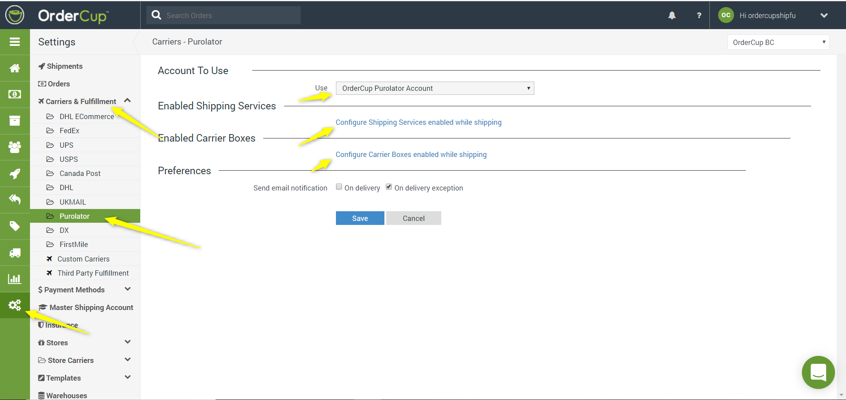Expand the Stores section
This screenshot has width=846, height=400.
click(127, 342)
